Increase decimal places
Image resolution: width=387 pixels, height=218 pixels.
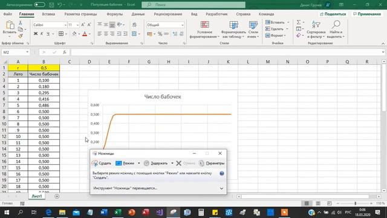[x=175, y=34]
